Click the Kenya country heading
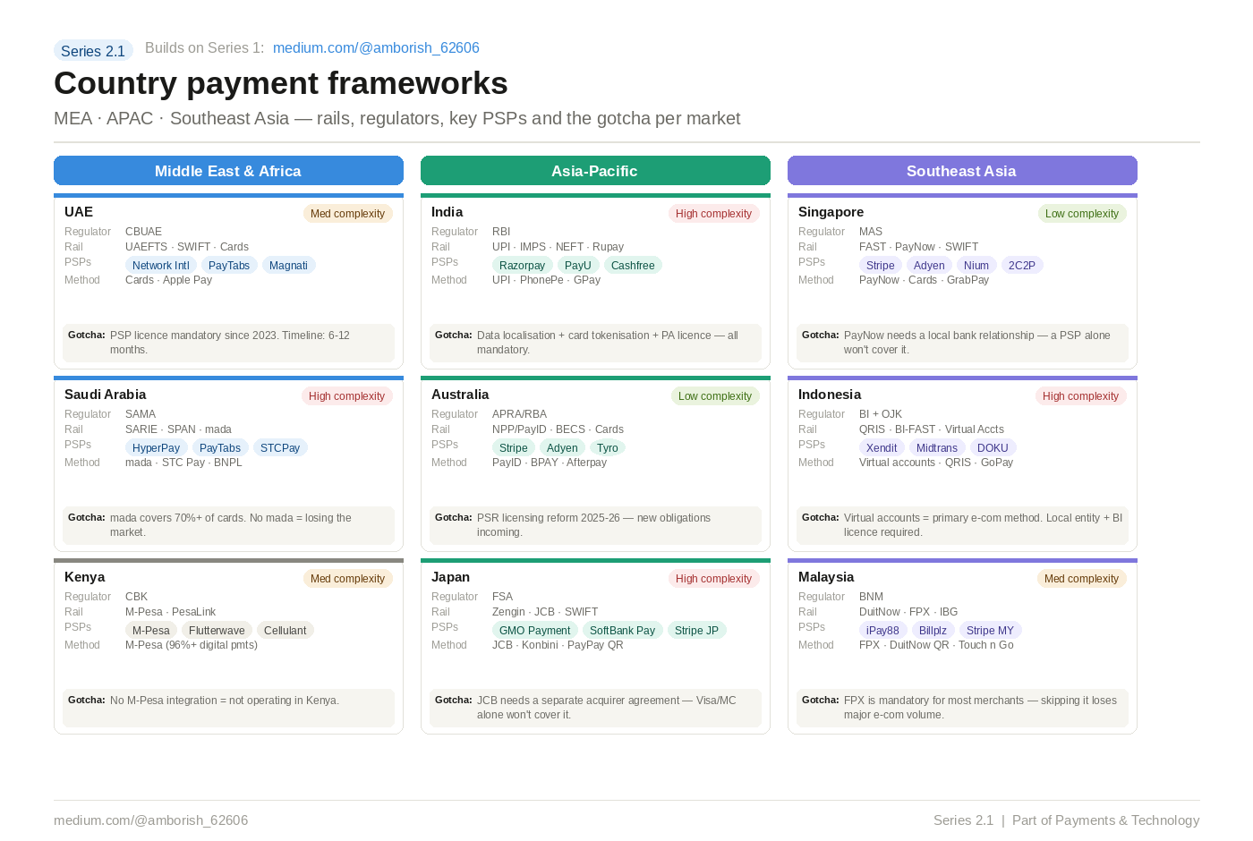Image resolution: width=1253 pixels, height=841 pixels. [85, 577]
